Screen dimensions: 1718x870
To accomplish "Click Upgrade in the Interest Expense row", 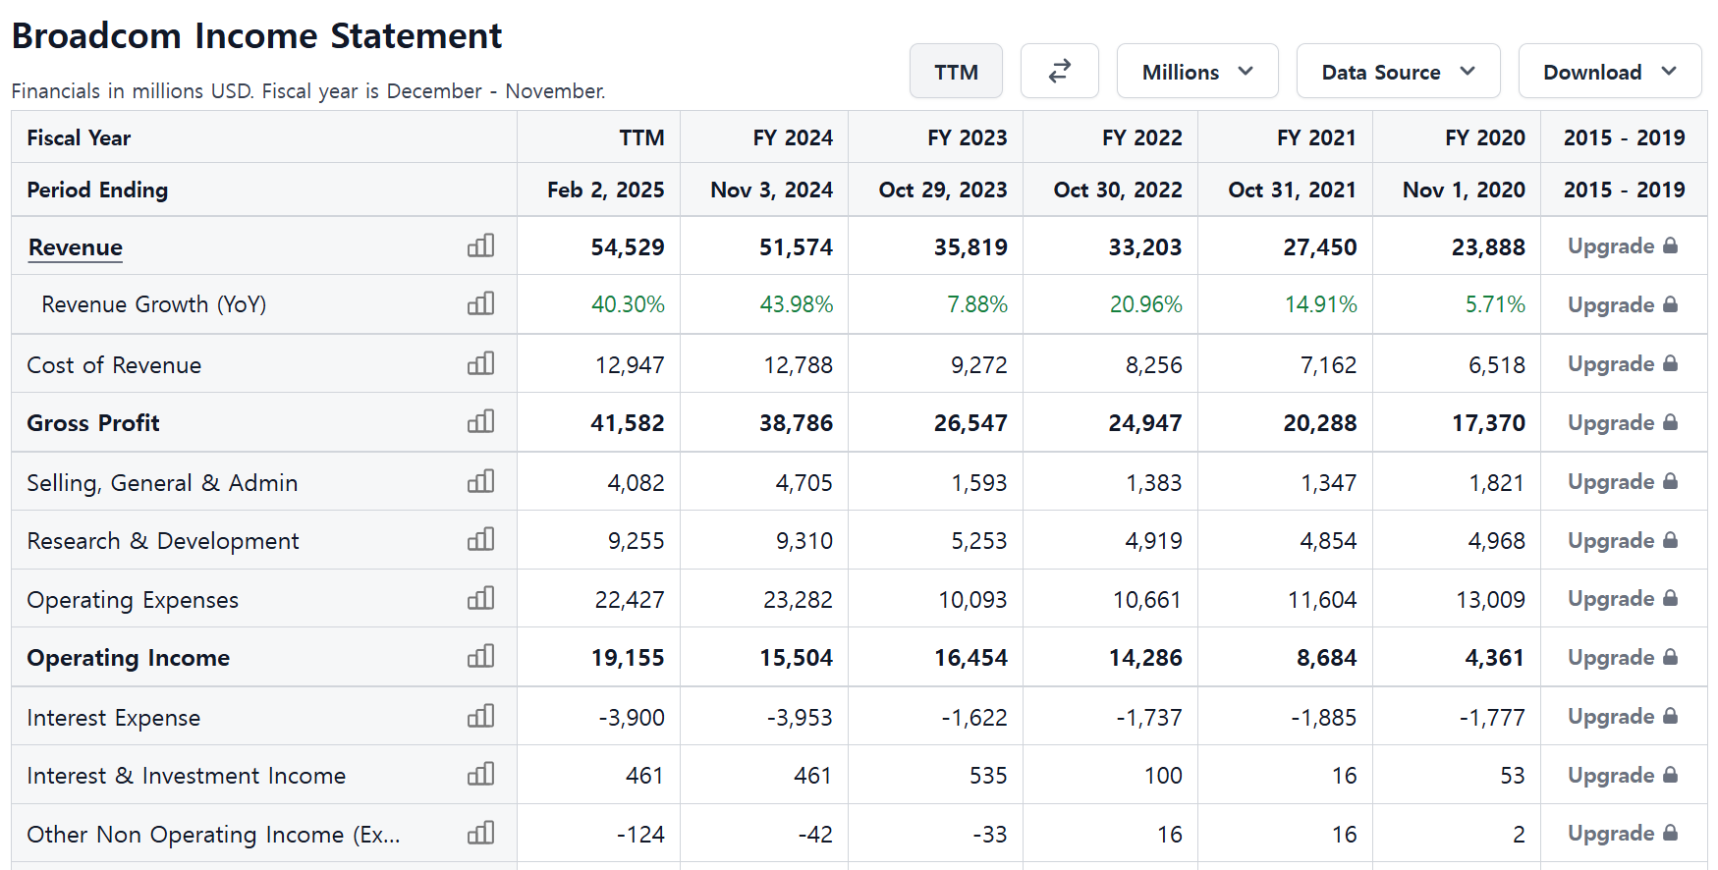I will pyautogui.click(x=1623, y=717).
